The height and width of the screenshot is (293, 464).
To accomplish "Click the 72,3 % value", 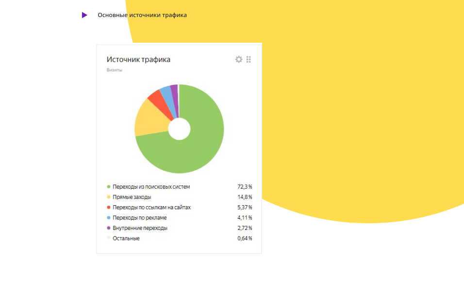I will 245,187.
